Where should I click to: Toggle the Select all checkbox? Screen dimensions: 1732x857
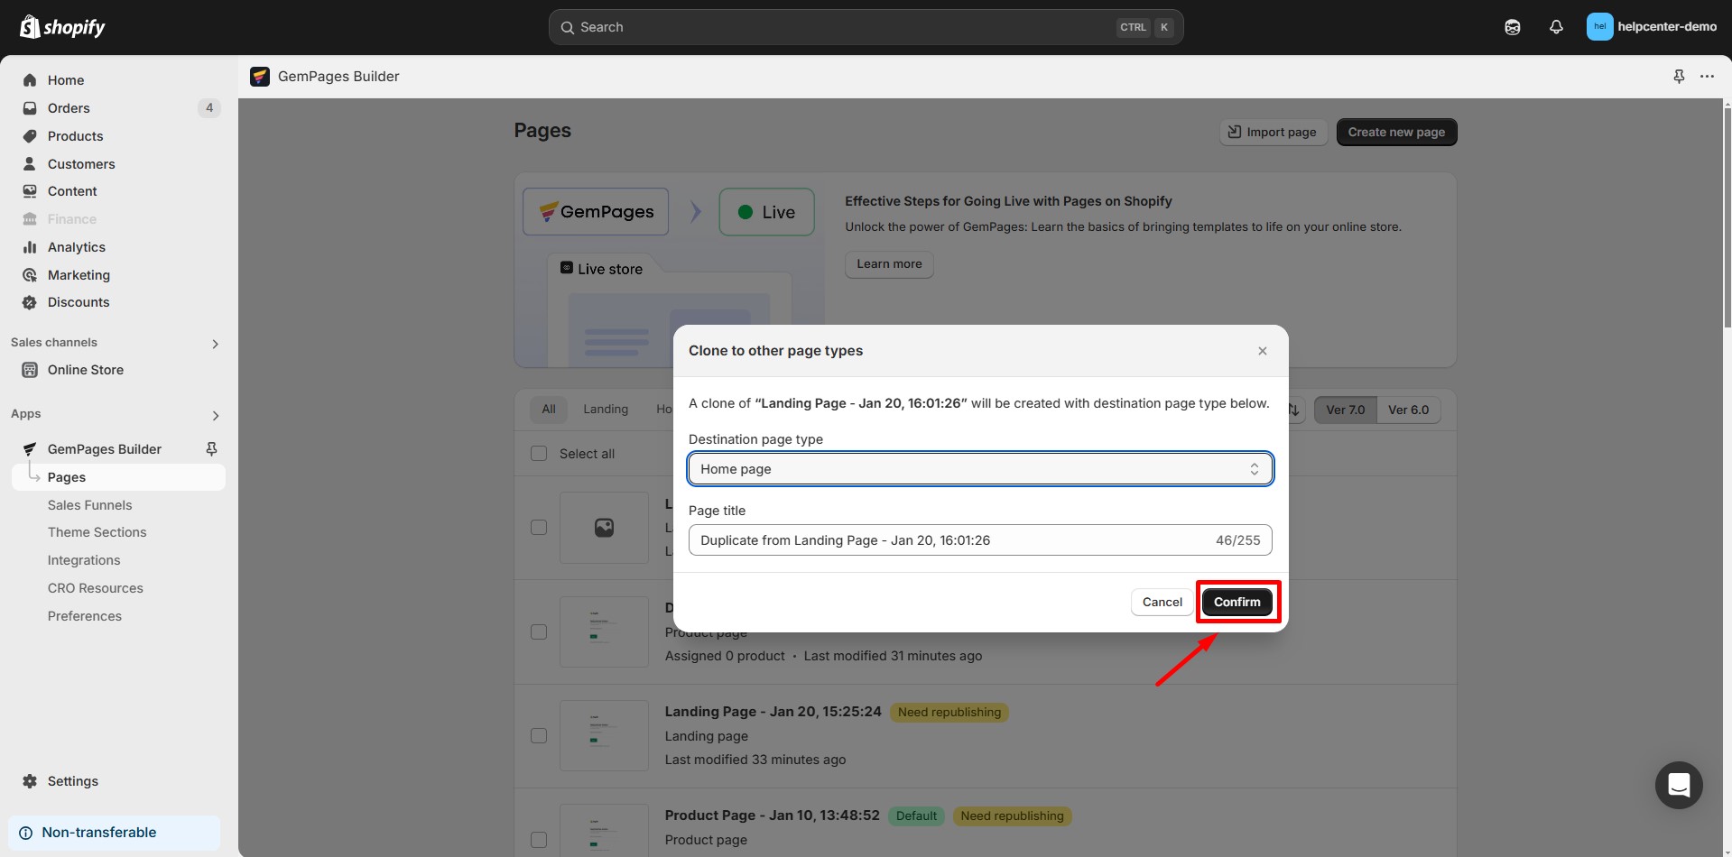coord(539,454)
